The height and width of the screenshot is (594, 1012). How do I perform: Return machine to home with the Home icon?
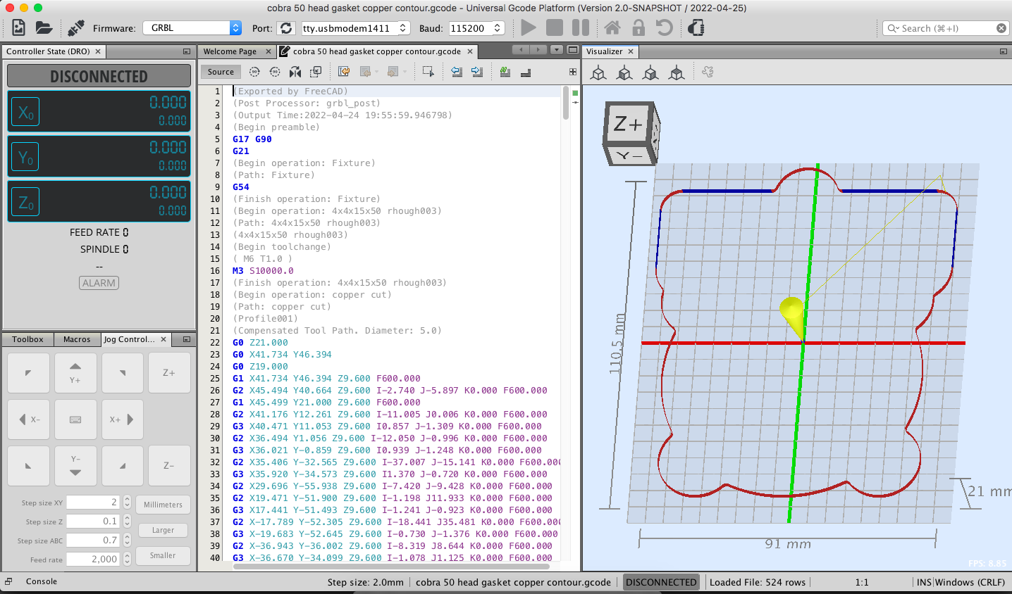pos(612,29)
